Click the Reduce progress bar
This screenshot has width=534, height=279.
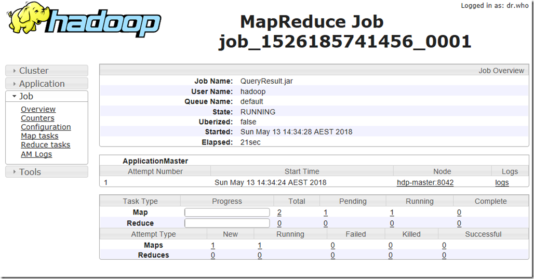point(227,223)
